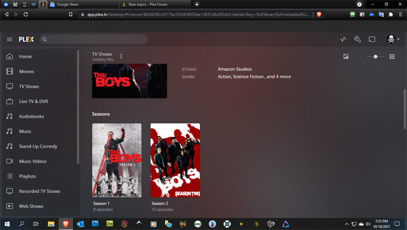Open Outlook from taskbar

[80, 224]
